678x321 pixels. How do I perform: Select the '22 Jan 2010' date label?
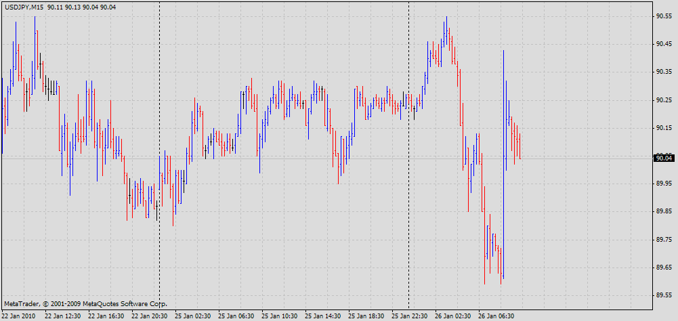[x=19, y=316]
